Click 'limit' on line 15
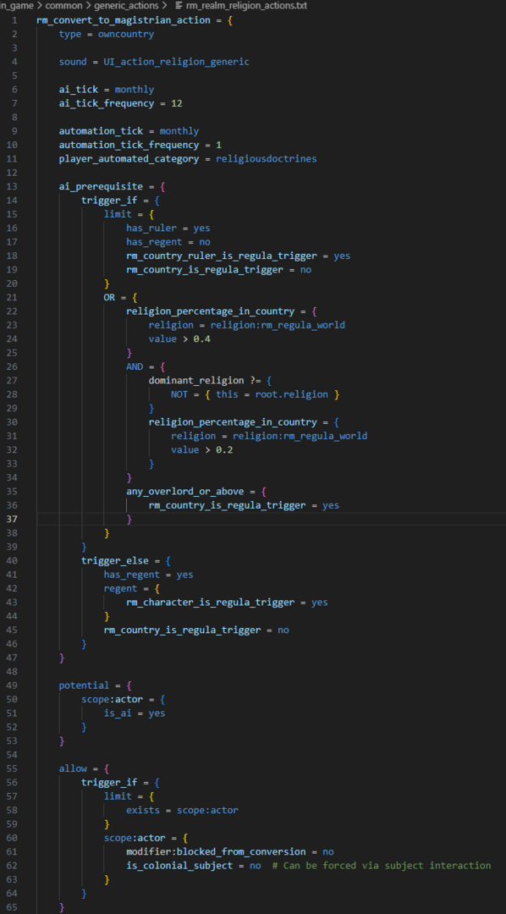The image size is (506, 914). click(x=118, y=214)
